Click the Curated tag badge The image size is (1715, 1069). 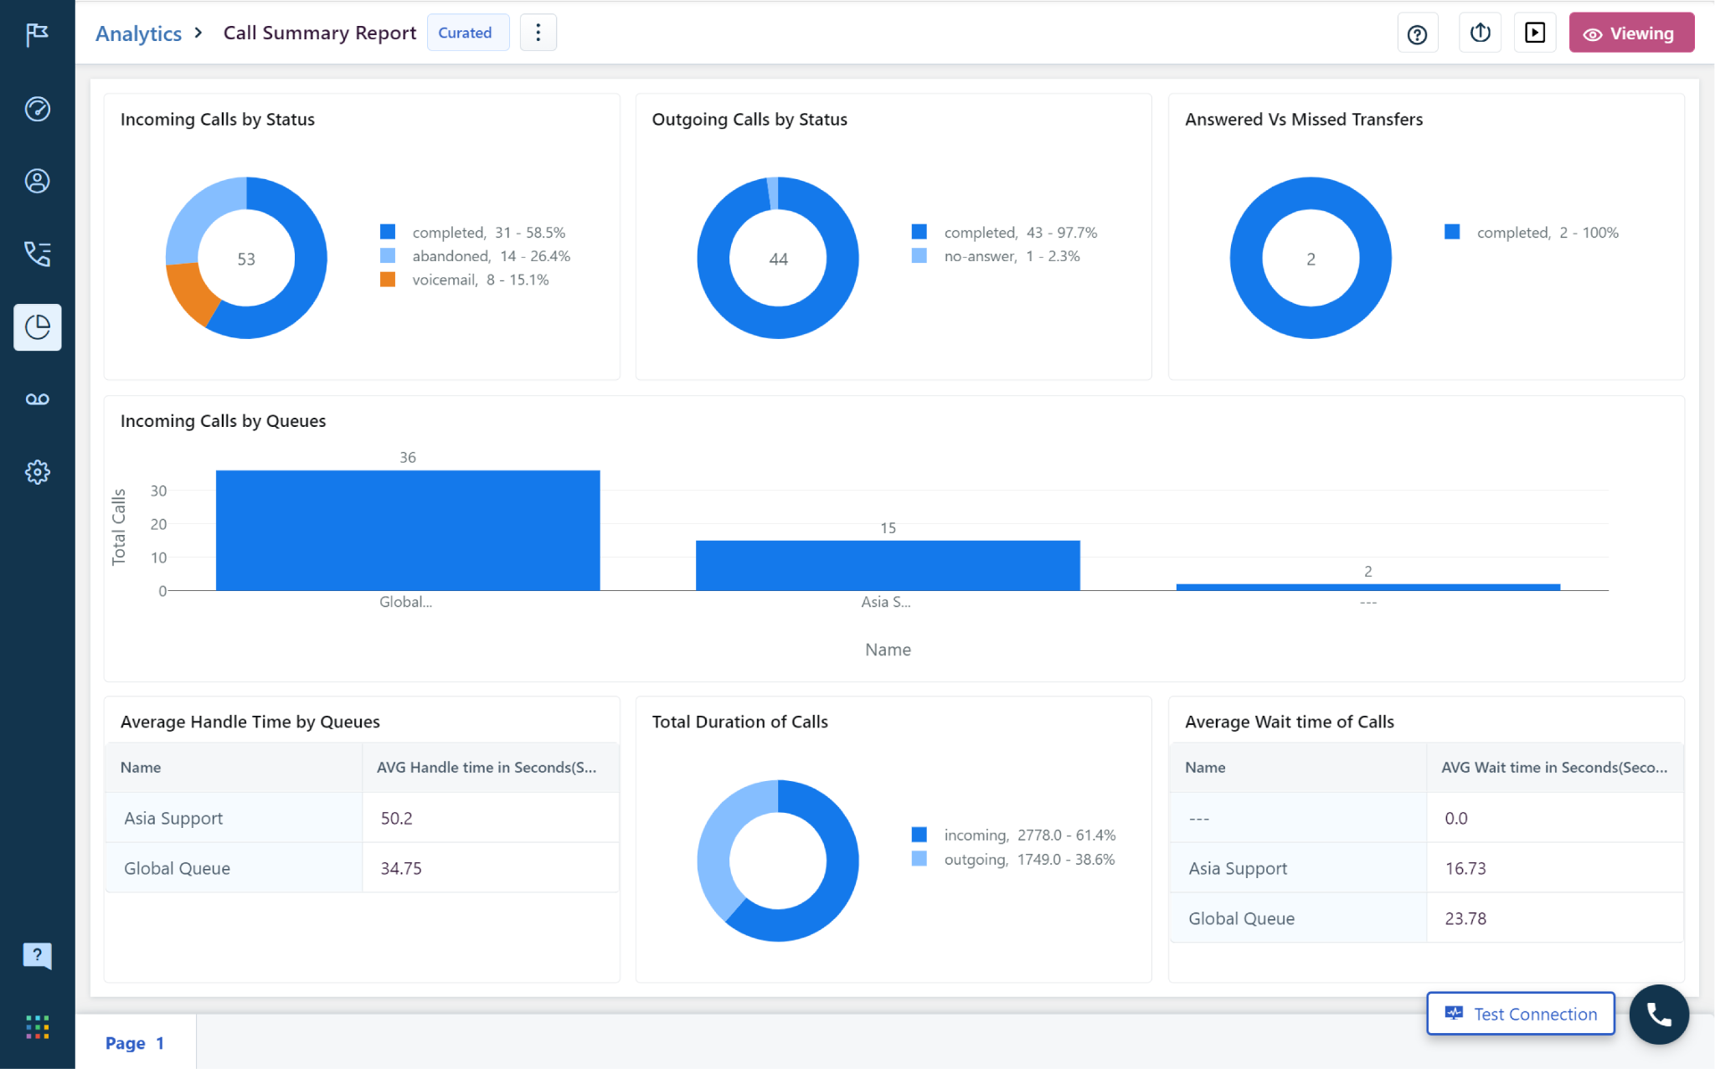(467, 33)
